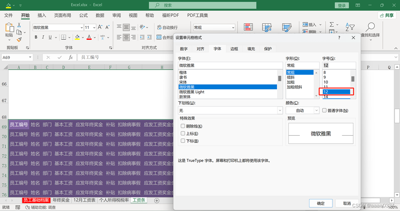This screenshot has width=400, height=211.
Task: Click the middle align icon
Action: 126,27
